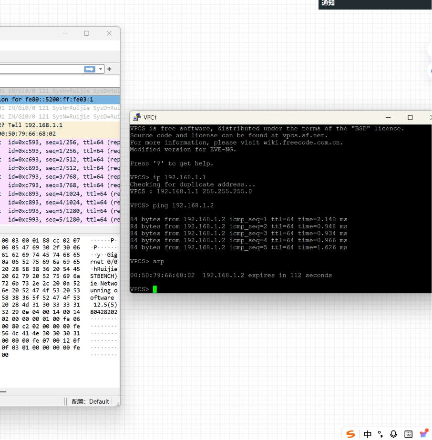Maximize the Wireshark window
The height and width of the screenshot is (440, 432).
click(x=87, y=33)
